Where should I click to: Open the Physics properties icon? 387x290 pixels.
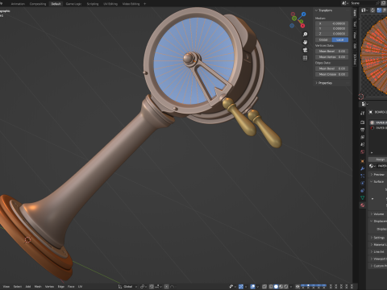(363, 183)
